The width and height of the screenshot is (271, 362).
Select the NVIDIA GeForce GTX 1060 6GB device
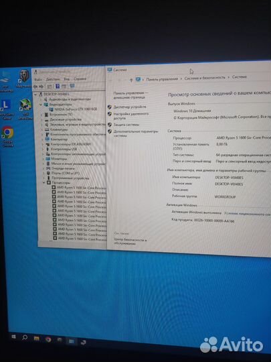click(x=76, y=109)
